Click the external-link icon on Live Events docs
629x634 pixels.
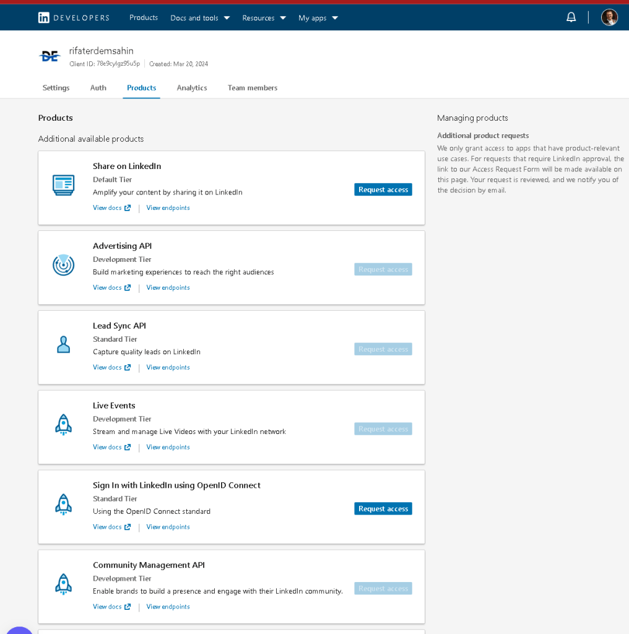coord(128,447)
